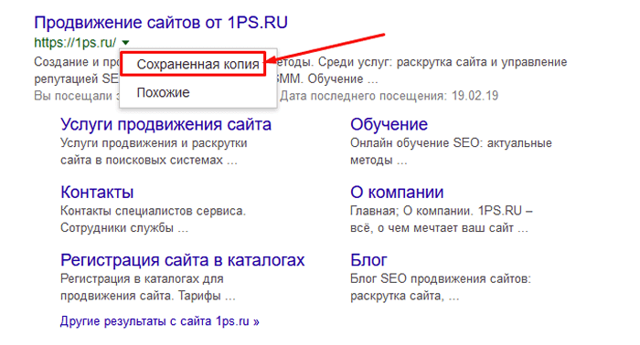This screenshot has width=640, height=345.
Task: Open the 'Обучение' sitelink
Action: (389, 124)
